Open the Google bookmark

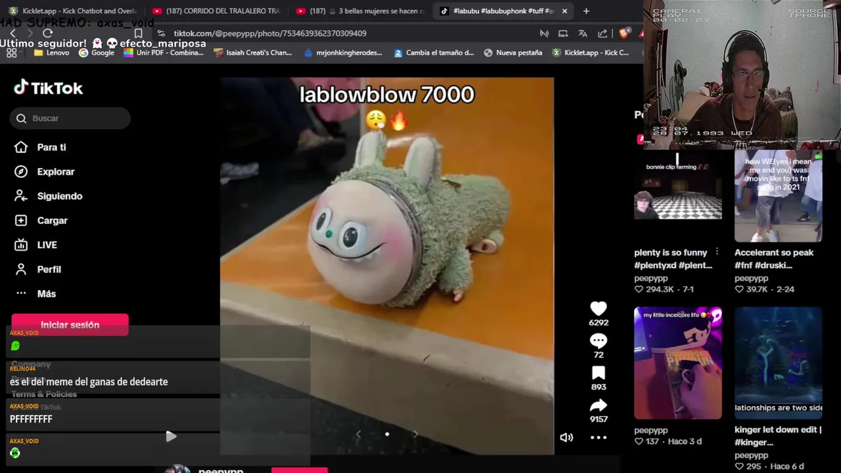coord(97,53)
